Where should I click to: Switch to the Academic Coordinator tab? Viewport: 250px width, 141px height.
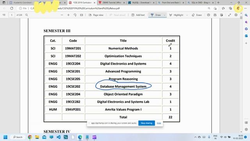(x=21, y=3)
